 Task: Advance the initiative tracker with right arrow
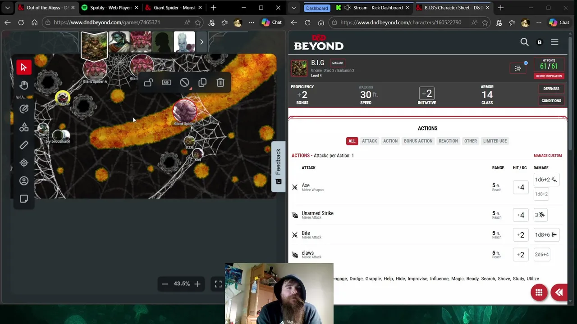[201, 42]
